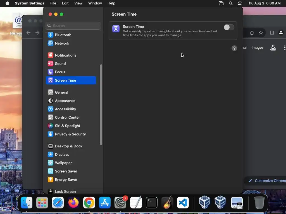Select Notifications in the sidebar
The image size is (286, 214).
(71, 55)
